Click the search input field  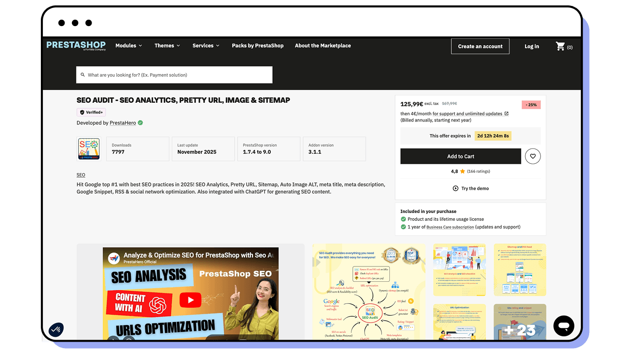[x=174, y=74]
